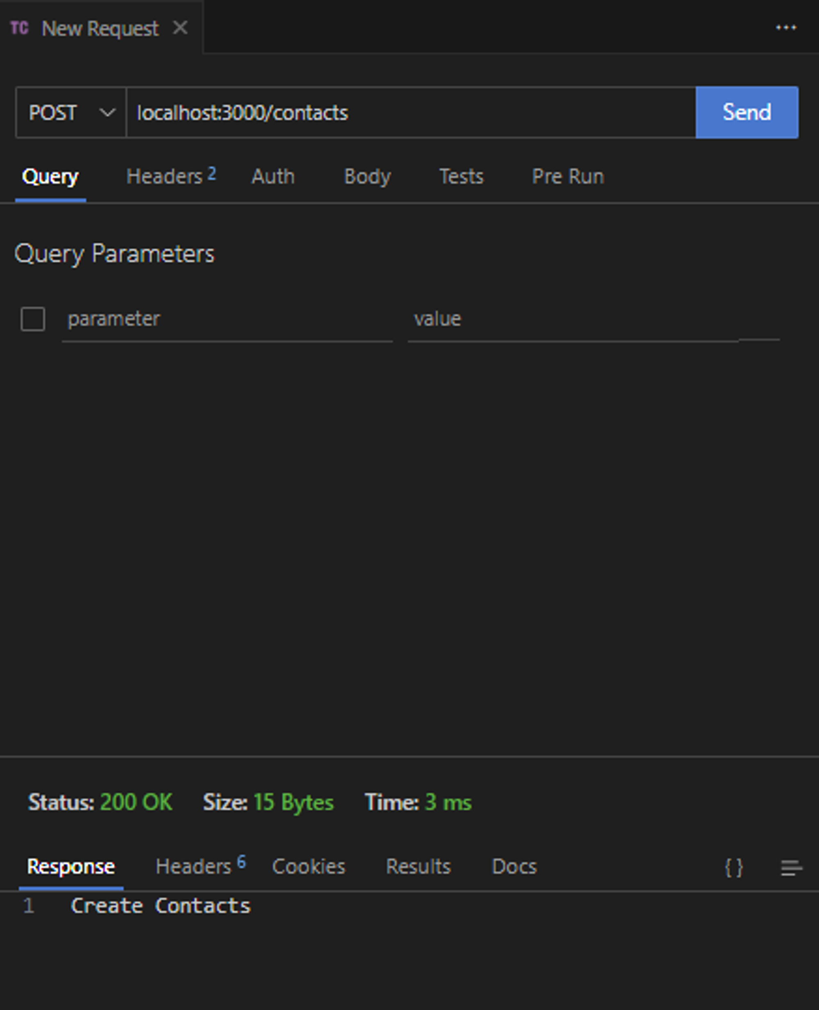Open the more actions ellipsis menu
Image resolution: width=819 pixels, height=1010 pixels.
click(x=786, y=28)
